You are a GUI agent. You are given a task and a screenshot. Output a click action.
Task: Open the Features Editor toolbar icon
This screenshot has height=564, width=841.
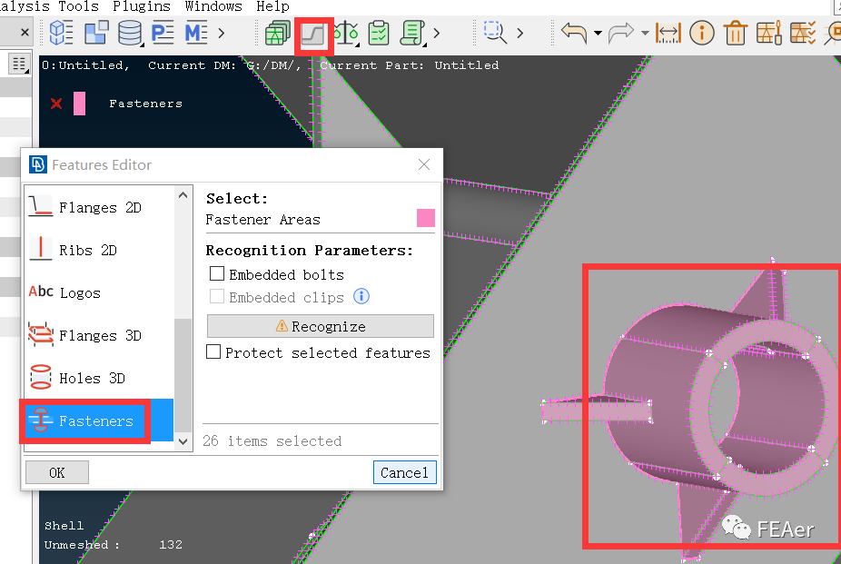point(313,35)
